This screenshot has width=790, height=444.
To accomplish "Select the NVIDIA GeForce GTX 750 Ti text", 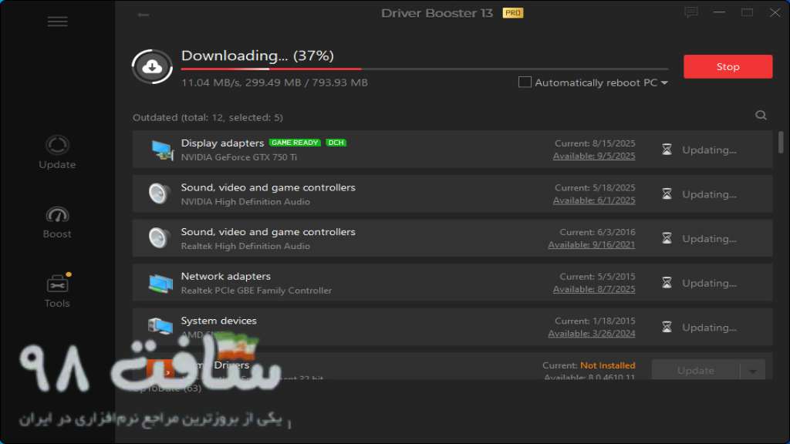I will tap(239, 157).
